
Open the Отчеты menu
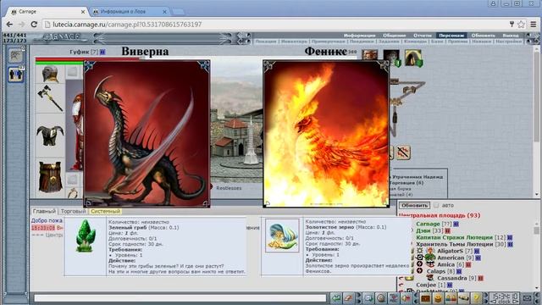tap(423, 36)
